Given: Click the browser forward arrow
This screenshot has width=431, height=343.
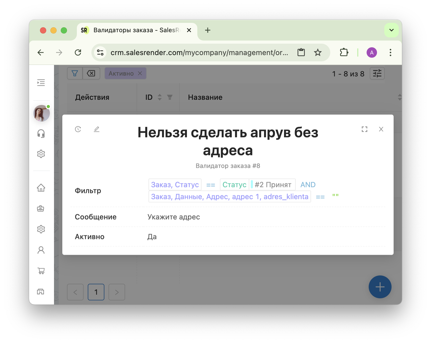Looking at the screenshot, I should point(59,52).
